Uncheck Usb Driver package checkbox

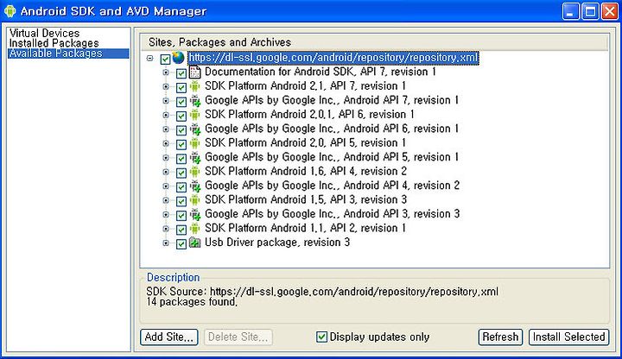pos(181,243)
